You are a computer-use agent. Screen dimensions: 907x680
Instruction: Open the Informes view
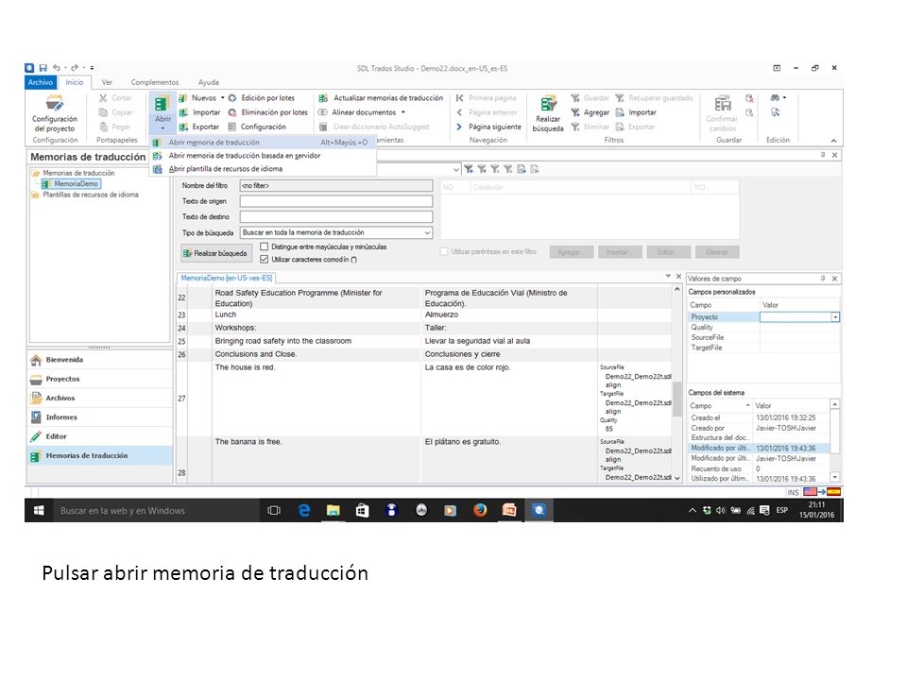click(99, 416)
